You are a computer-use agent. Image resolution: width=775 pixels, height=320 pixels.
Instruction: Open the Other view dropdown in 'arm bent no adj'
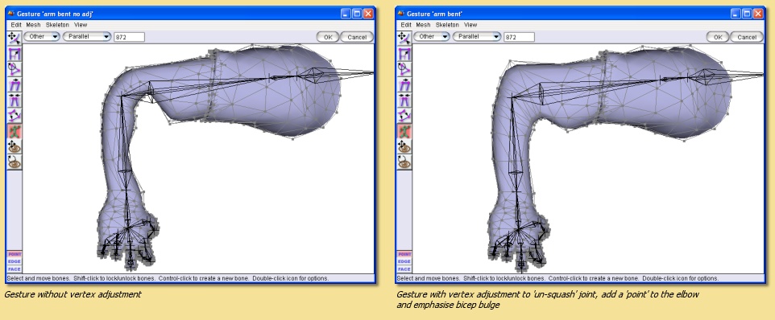[x=42, y=36]
